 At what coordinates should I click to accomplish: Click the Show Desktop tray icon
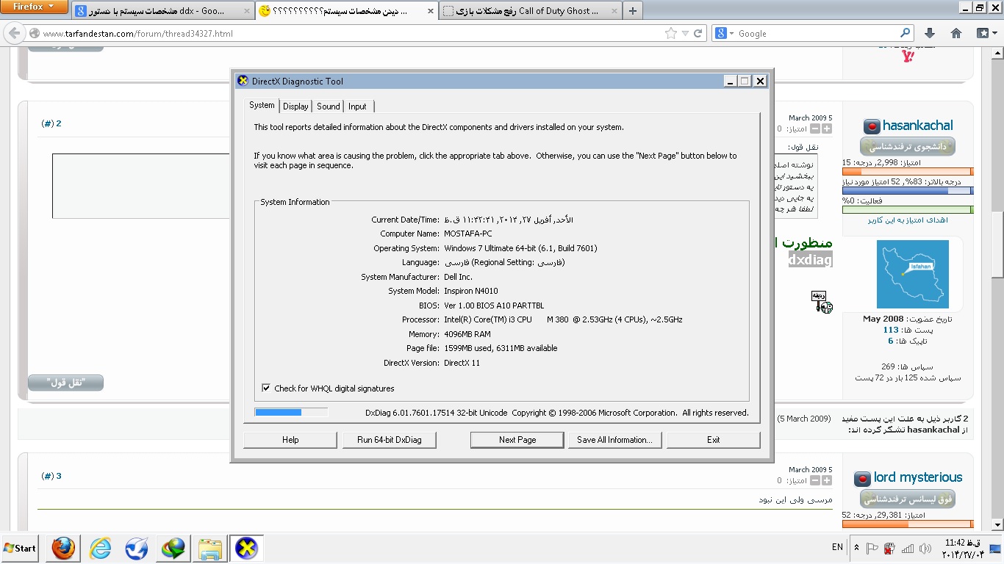995,548
